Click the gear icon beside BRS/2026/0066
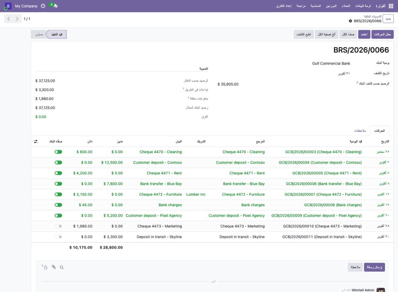The height and width of the screenshot is (292, 398). tap(351, 21)
